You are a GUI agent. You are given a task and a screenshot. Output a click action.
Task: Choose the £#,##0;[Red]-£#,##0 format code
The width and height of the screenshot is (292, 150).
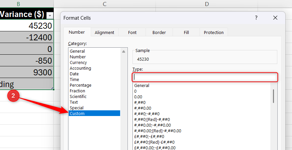[202, 142]
